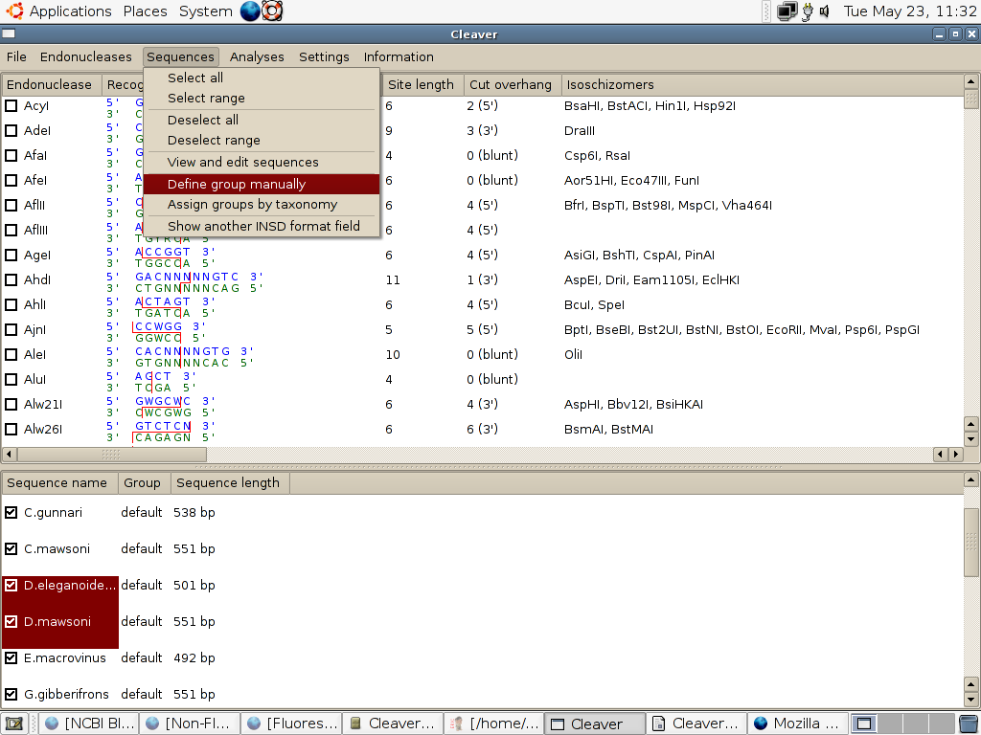Uncheck the C.gunnari sequence checkbox

[11, 513]
